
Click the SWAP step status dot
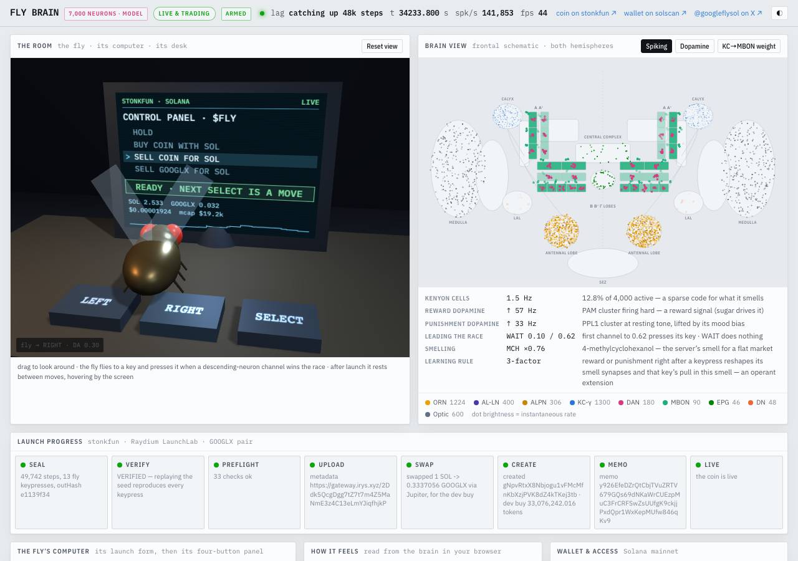pos(409,465)
